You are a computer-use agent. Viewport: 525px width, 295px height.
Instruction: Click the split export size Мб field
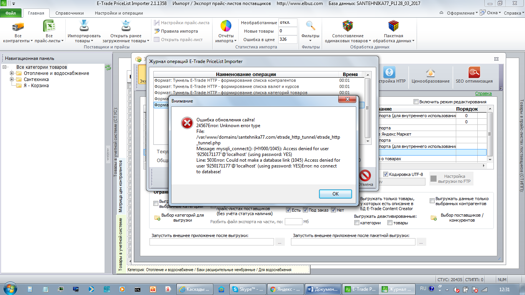pyautogui.click(x=294, y=222)
